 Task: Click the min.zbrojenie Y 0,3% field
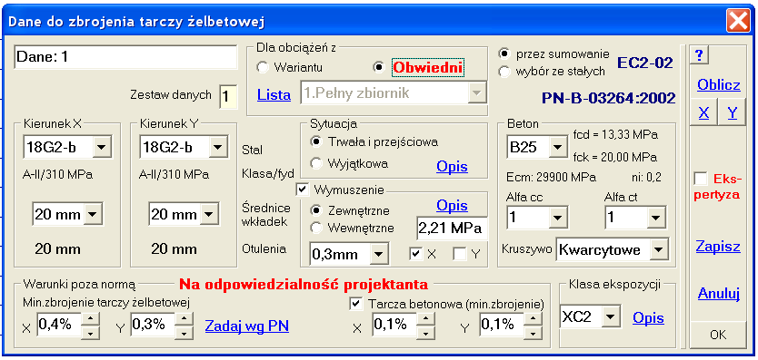pos(153,326)
